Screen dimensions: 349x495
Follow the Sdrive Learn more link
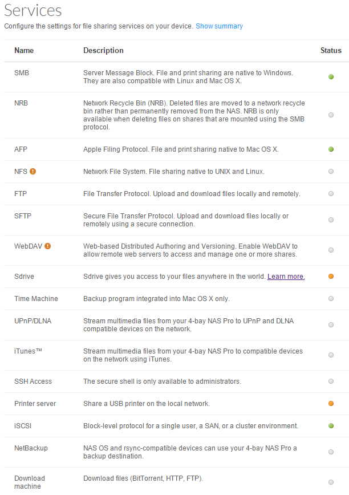(x=286, y=277)
